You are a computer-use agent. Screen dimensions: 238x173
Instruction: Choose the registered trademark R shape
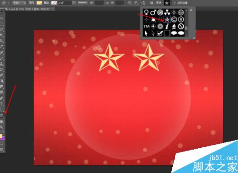[x=181, y=20]
